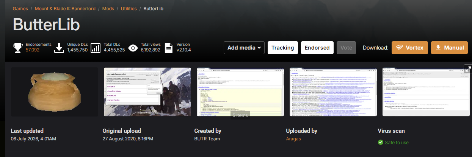Click the green Safe to use checkmark icon
472x157 pixels.
pyautogui.click(x=381, y=143)
